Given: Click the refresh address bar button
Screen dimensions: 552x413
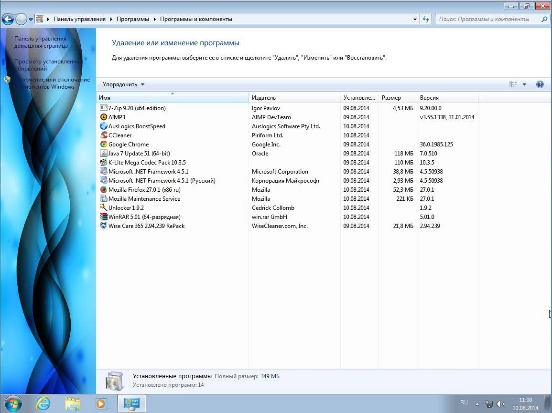Looking at the screenshot, I should pos(426,20).
